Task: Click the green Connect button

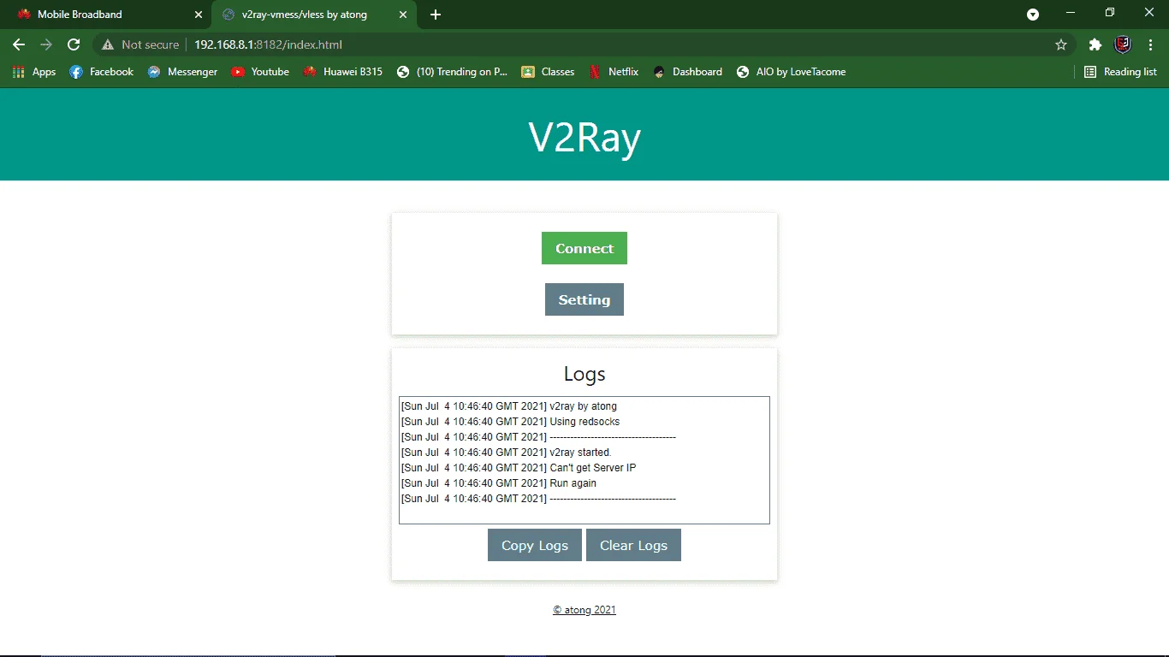Action: point(584,248)
